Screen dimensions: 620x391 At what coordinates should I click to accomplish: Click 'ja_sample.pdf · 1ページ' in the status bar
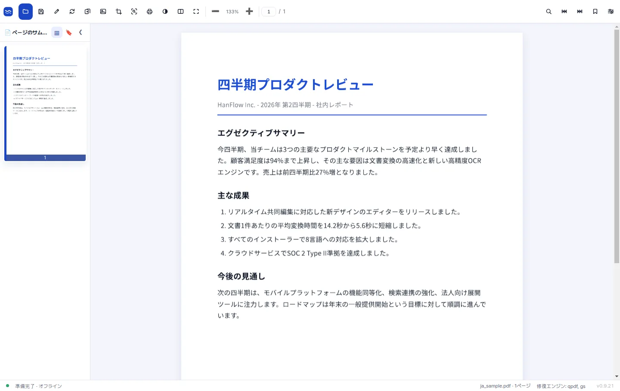505,386
